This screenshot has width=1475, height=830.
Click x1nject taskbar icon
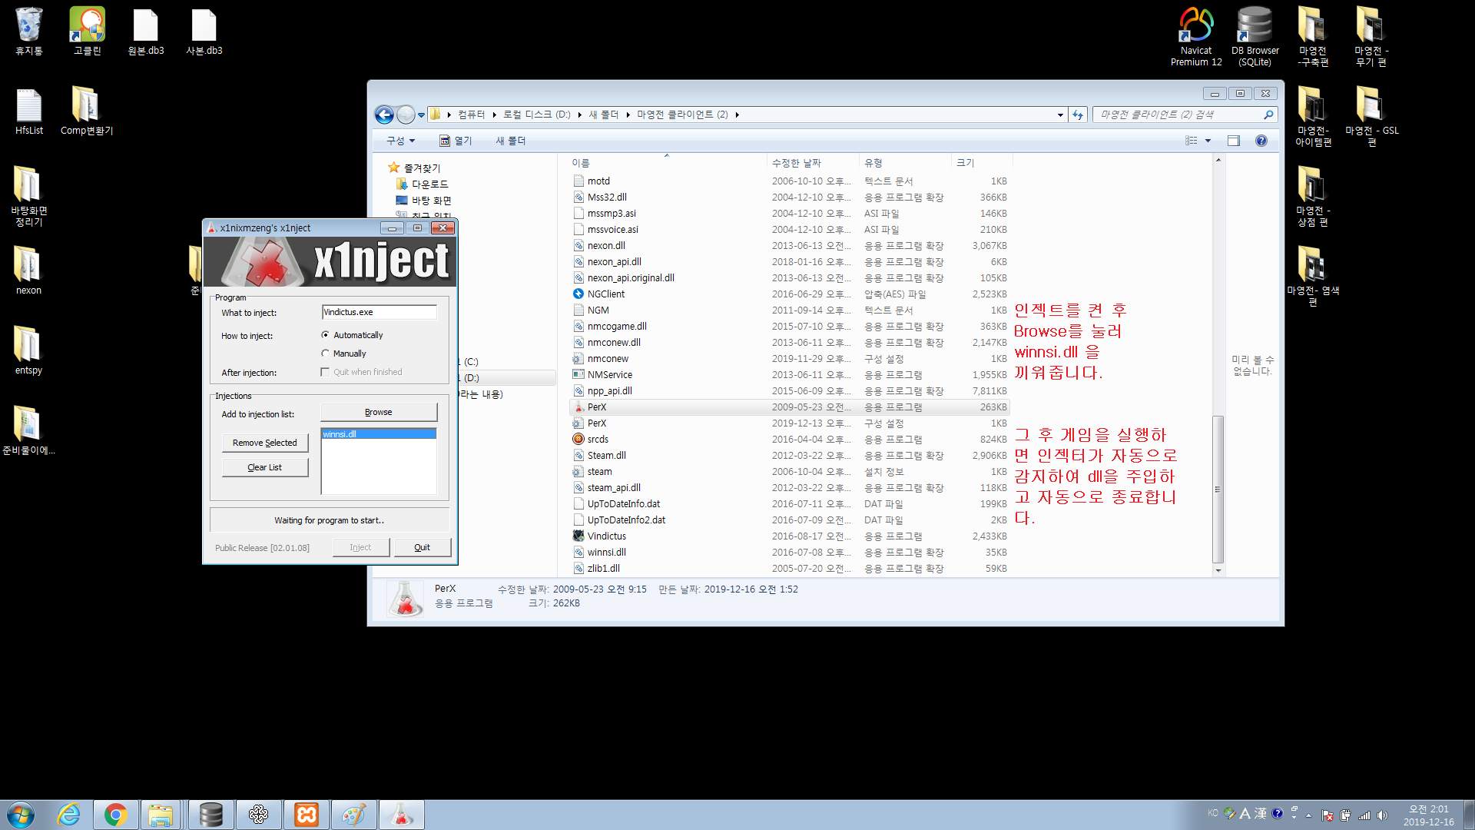402,815
